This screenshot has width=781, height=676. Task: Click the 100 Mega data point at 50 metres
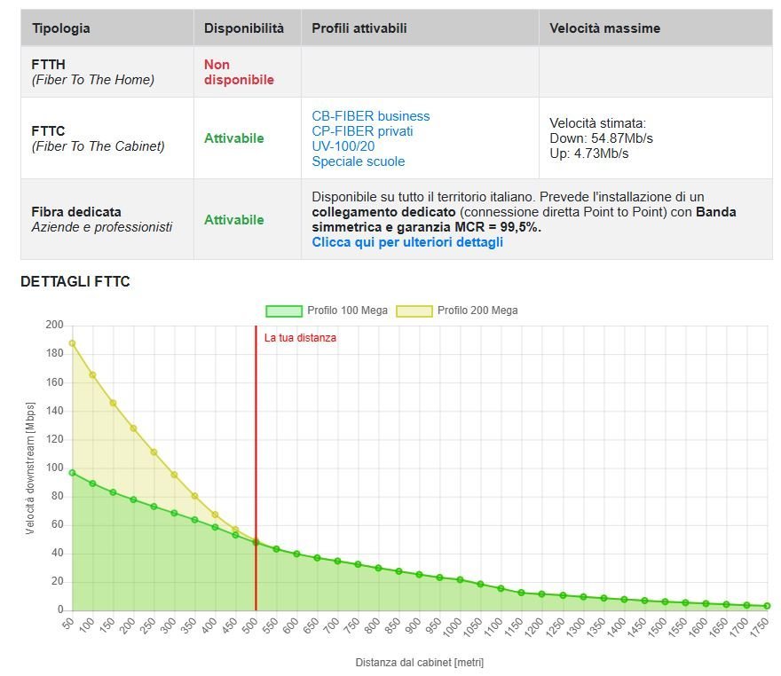point(72,473)
